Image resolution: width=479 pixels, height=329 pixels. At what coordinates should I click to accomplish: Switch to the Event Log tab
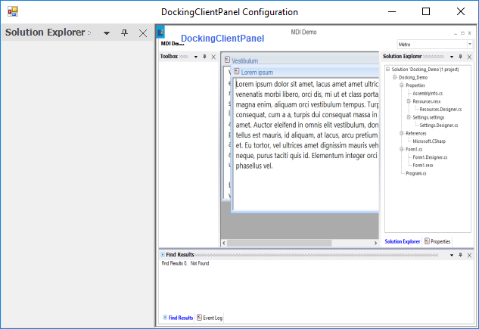(x=209, y=318)
